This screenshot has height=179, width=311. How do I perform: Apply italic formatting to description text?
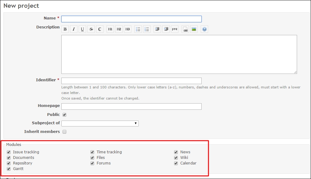pyautogui.click(x=74, y=29)
